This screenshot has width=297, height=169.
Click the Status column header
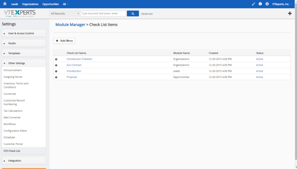coord(260,53)
